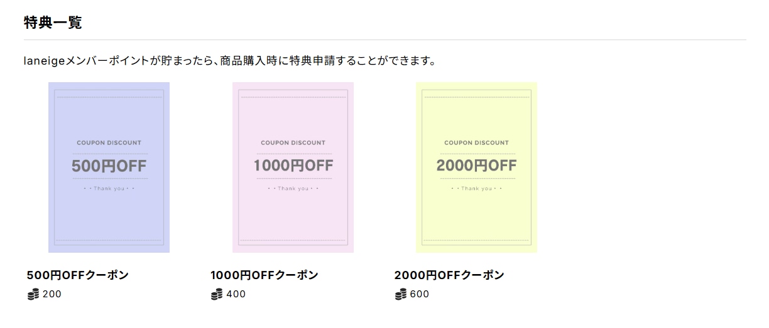Select the 1000円OFFクーポン title link

[x=265, y=275]
